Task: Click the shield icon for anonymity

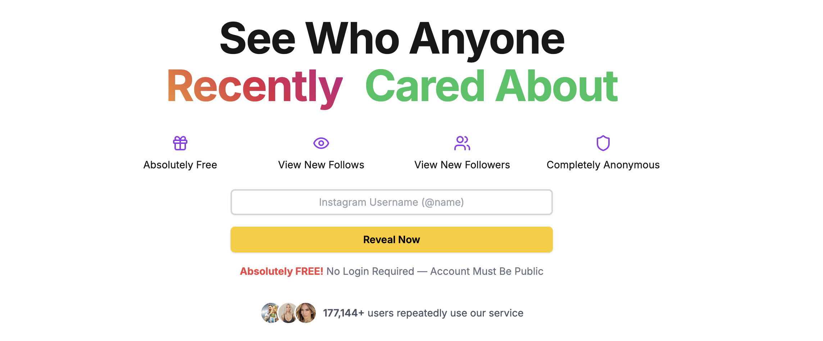Action: point(603,143)
